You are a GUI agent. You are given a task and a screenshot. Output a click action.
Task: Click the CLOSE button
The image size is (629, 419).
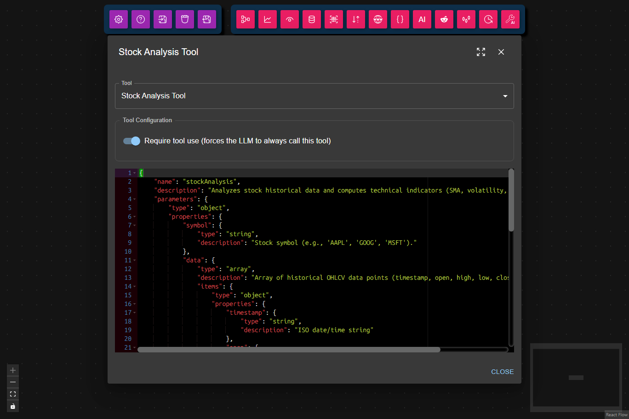(502, 372)
